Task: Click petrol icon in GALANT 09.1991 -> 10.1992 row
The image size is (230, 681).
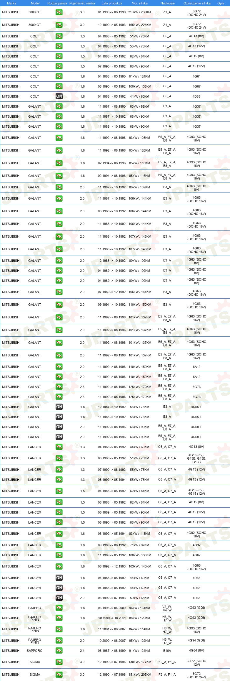Action: (x=59, y=305)
